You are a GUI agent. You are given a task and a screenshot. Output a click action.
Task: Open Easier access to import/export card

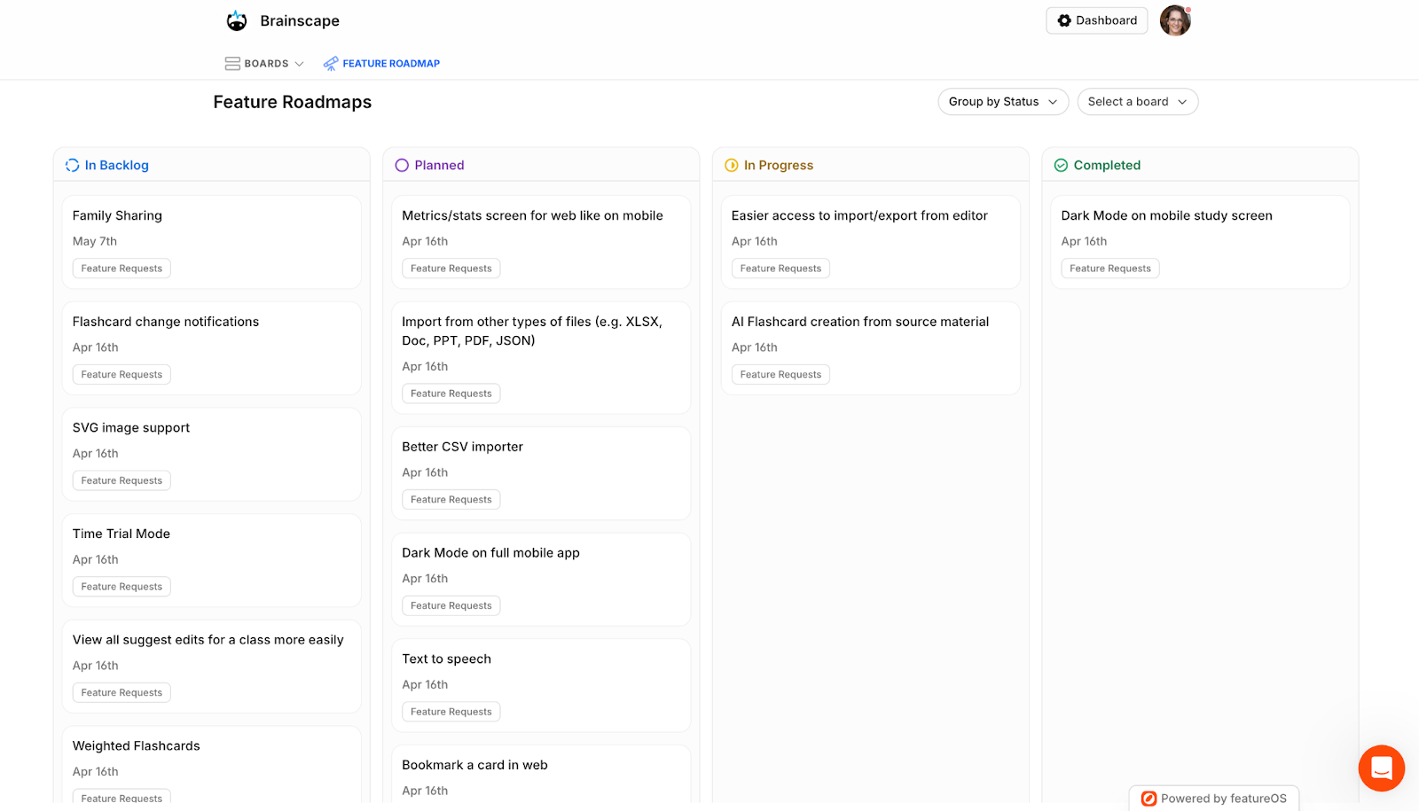tap(871, 242)
